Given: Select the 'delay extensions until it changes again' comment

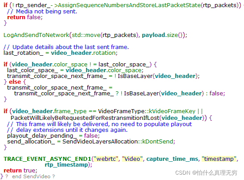Looking at the screenshot, I should point(67,130).
